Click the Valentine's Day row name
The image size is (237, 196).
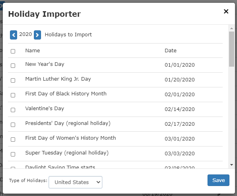coord(45,109)
